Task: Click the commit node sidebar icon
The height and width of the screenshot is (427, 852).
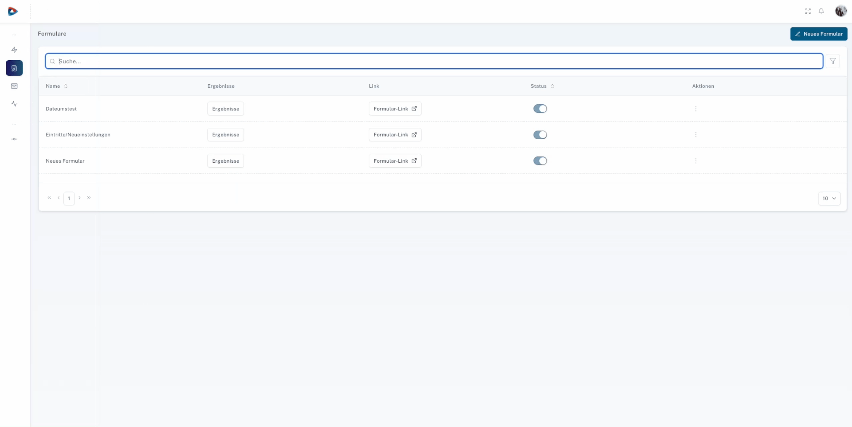Action: click(x=14, y=139)
